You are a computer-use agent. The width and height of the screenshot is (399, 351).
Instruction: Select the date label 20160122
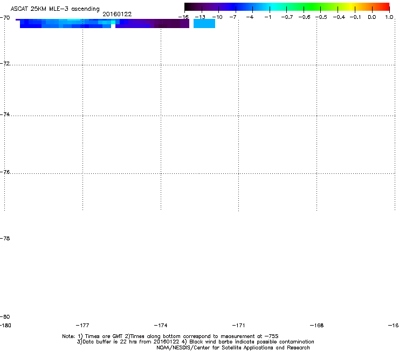pos(117,14)
